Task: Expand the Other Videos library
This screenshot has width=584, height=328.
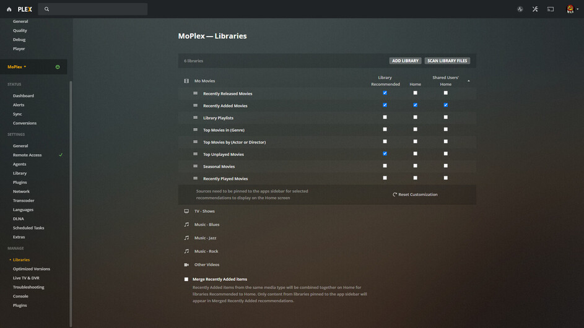Action: pos(207,265)
